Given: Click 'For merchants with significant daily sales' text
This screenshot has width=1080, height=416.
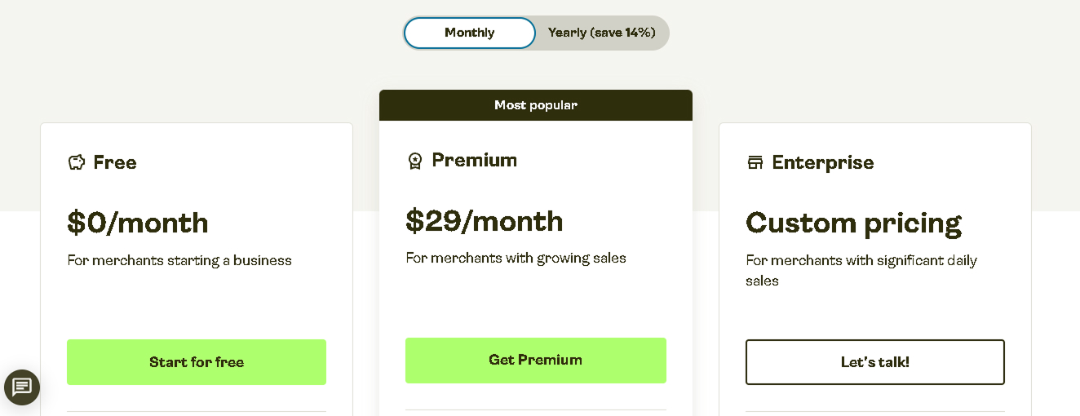Looking at the screenshot, I should tap(861, 271).
